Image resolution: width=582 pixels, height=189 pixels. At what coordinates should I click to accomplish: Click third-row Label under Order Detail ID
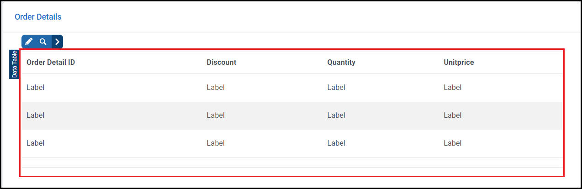click(36, 143)
